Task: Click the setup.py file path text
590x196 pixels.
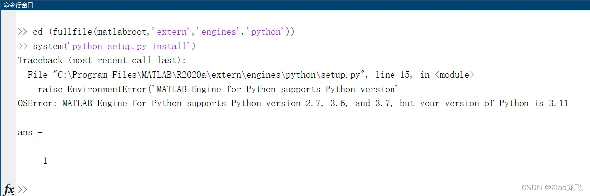Action: [211, 75]
